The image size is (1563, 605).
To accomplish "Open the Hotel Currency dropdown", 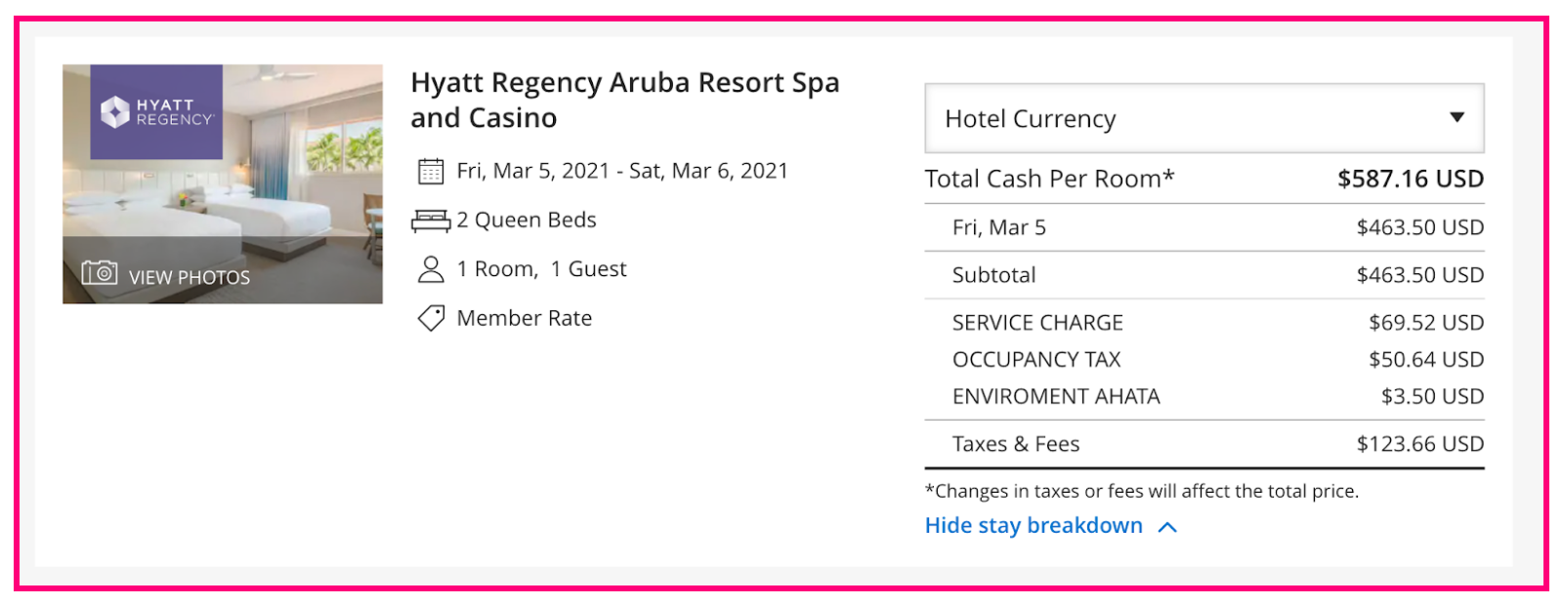I will 1204,118.
